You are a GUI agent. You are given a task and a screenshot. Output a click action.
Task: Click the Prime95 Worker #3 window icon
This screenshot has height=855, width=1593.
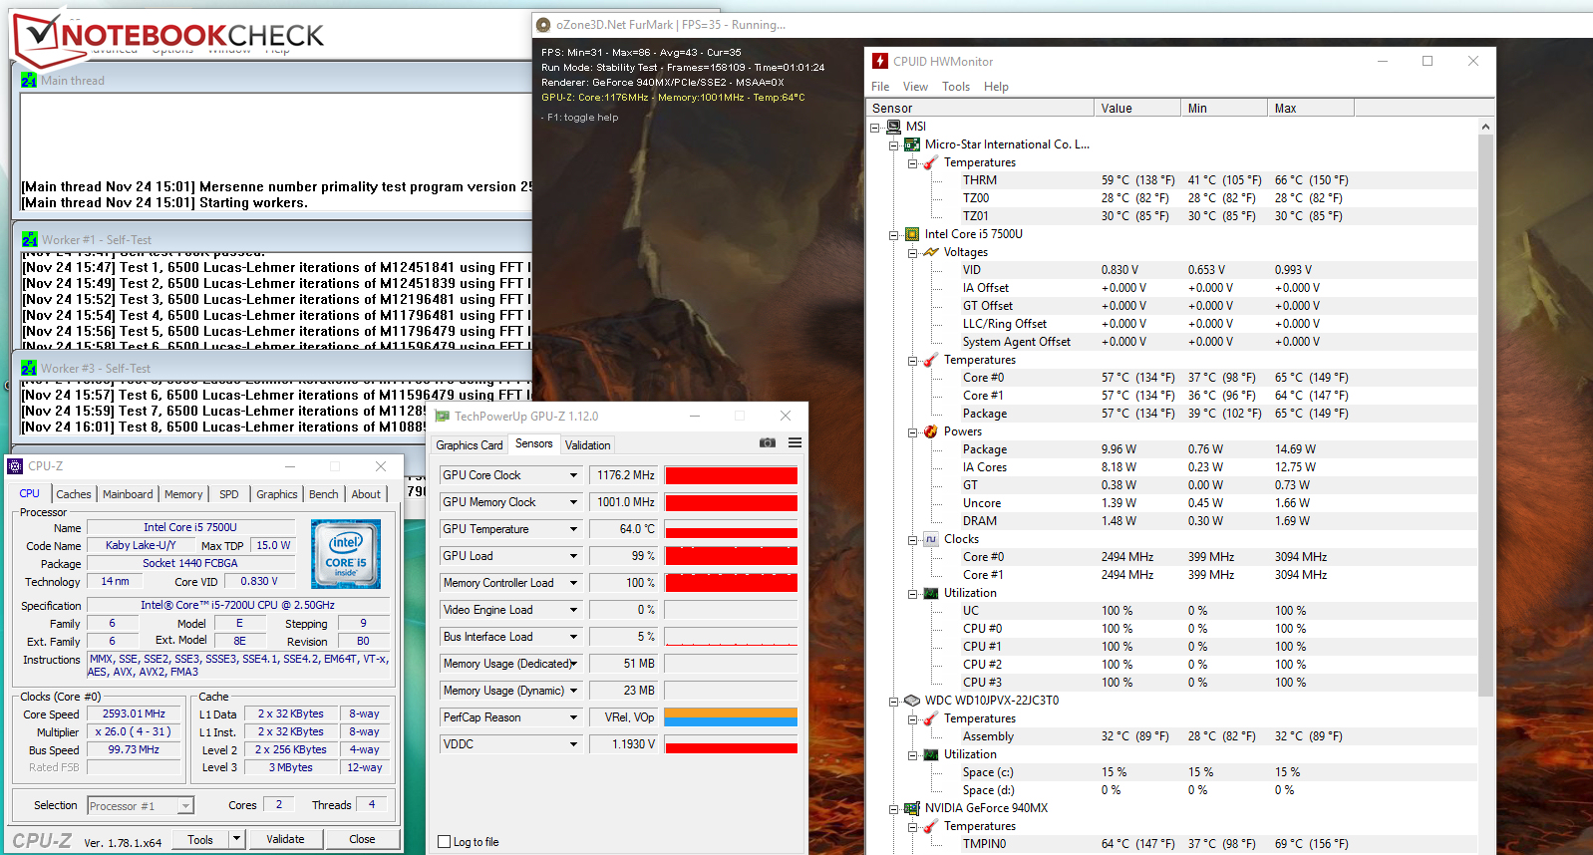click(x=29, y=368)
